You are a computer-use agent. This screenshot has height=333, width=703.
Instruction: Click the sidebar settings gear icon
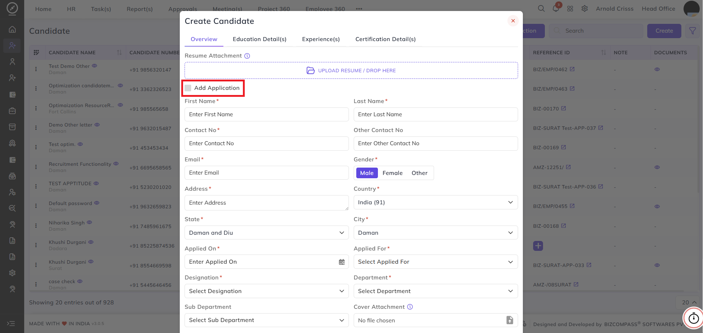pos(12,273)
